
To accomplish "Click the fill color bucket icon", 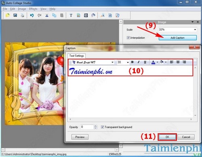I will pos(162,62).
